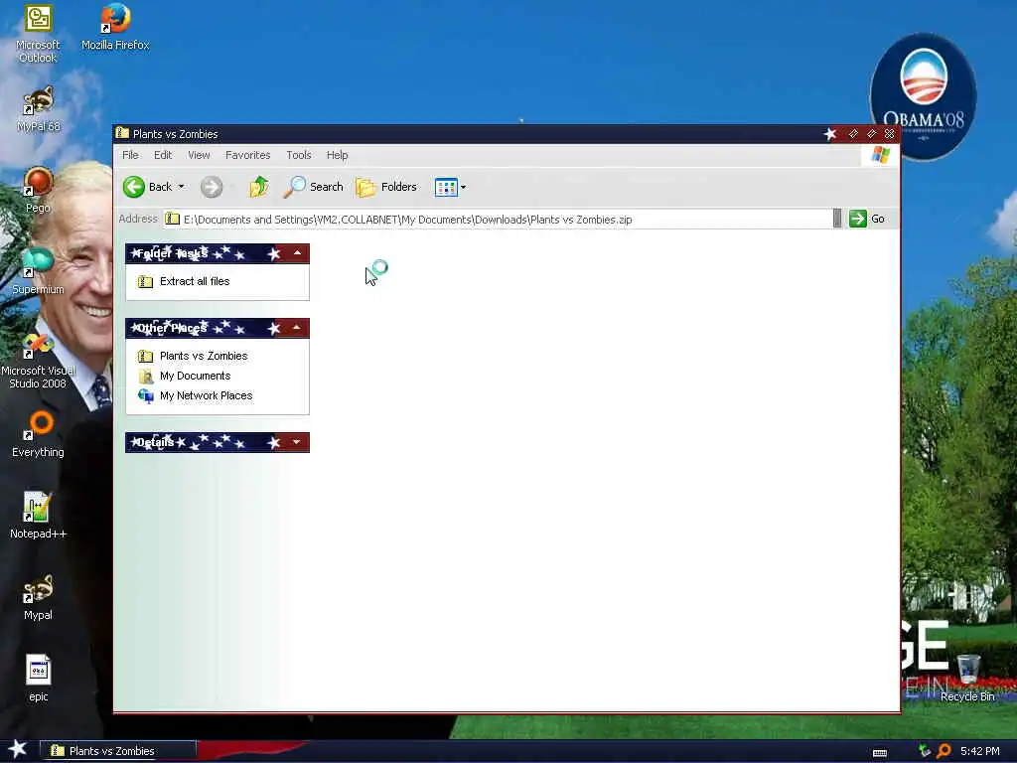Open the File menu
The height and width of the screenshot is (763, 1017).
(x=130, y=155)
